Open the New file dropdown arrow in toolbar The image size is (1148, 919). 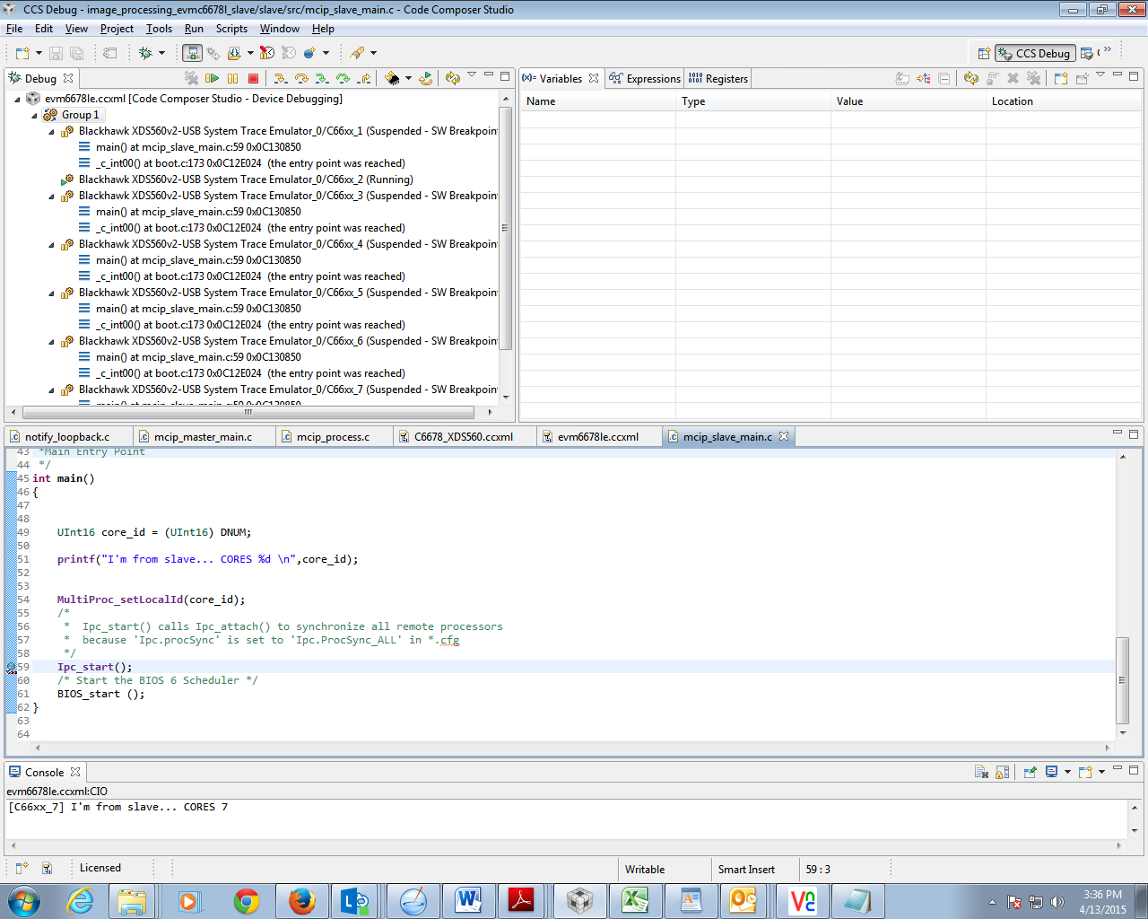[39, 53]
